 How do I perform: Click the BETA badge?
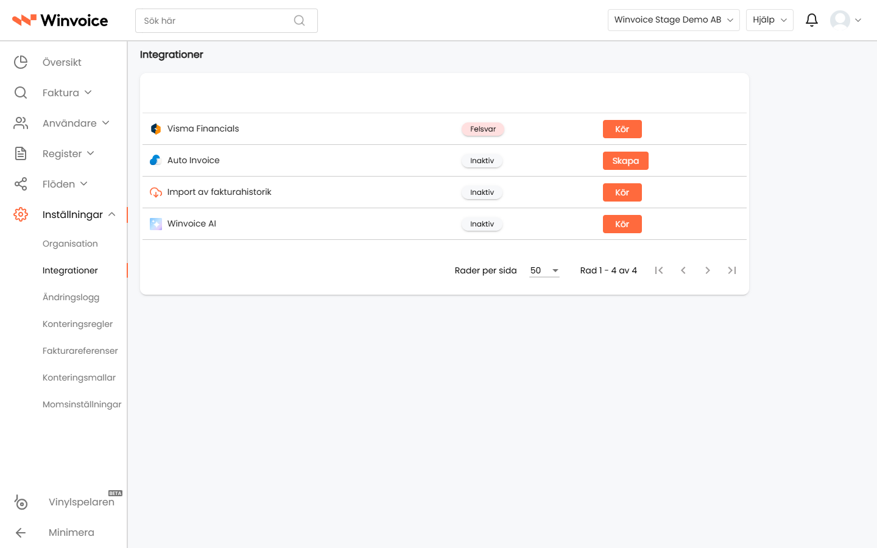(x=116, y=493)
